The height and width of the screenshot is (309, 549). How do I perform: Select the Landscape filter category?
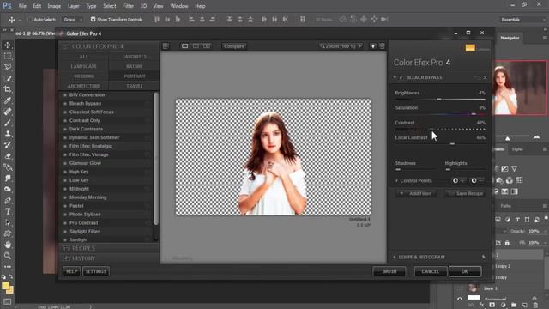tap(84, 66)
